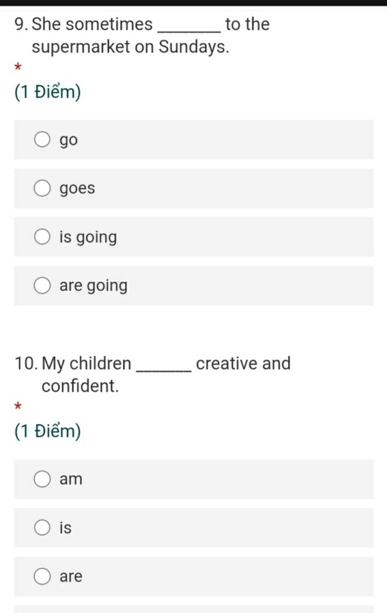Screen dimensions: 387x613
Task: Pick the 'are going' radio button
Action: tap(42, 286)
